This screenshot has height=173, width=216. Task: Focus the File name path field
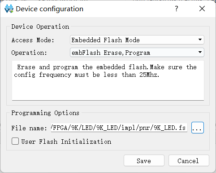[119, 128]
